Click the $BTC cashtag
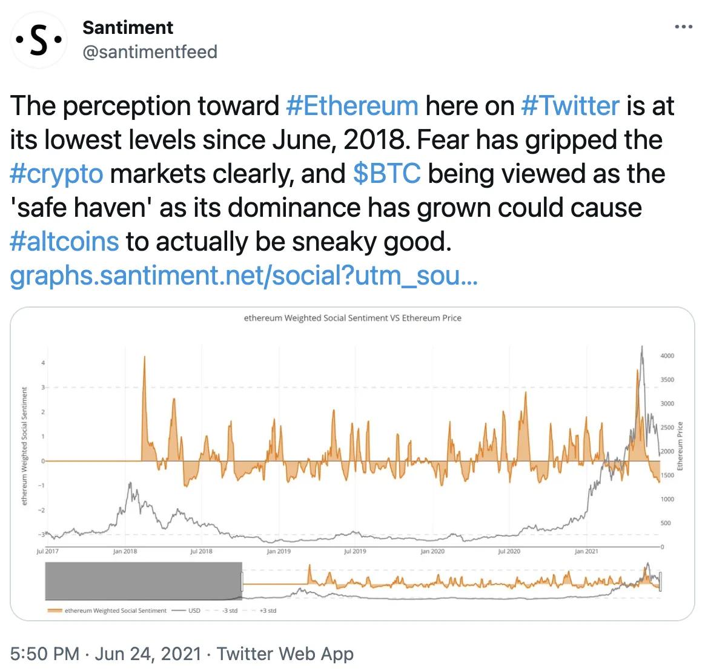 coord(386,174)
